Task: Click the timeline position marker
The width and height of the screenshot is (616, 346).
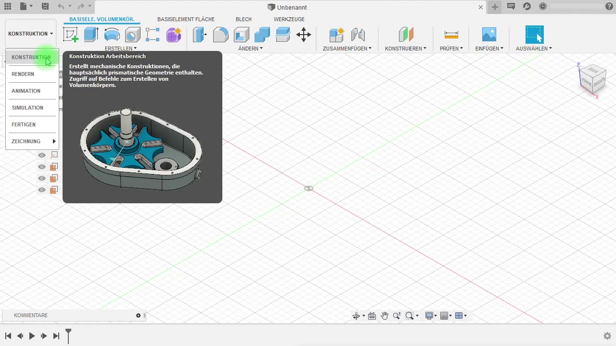Action: (68, 335)
